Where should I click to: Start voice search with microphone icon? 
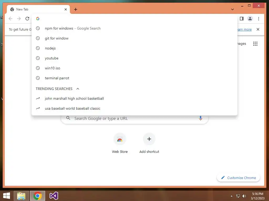[200, 118]
